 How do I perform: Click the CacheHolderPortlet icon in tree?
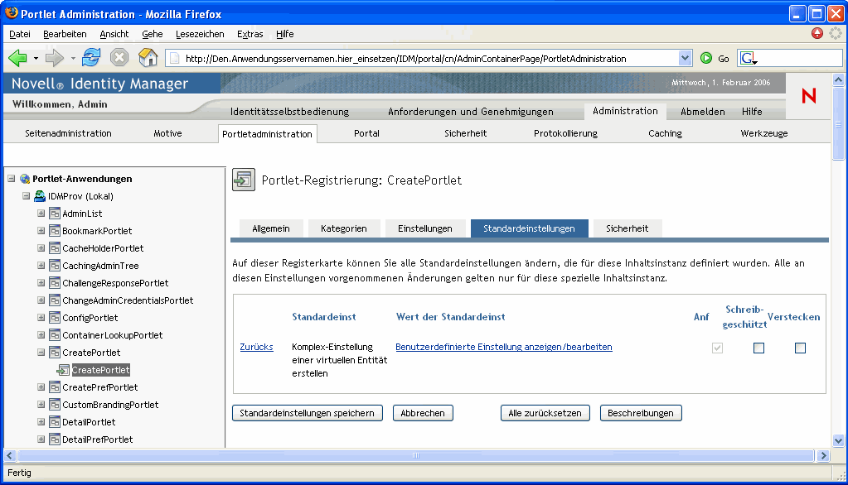pos(54,248)
